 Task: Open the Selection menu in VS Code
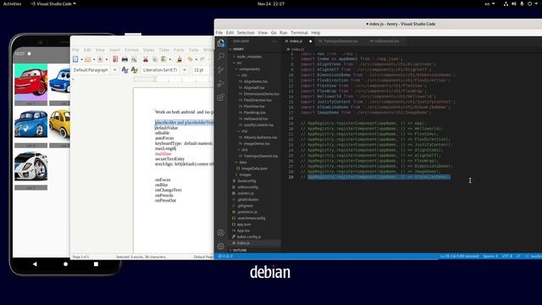(x=246, y=32)
